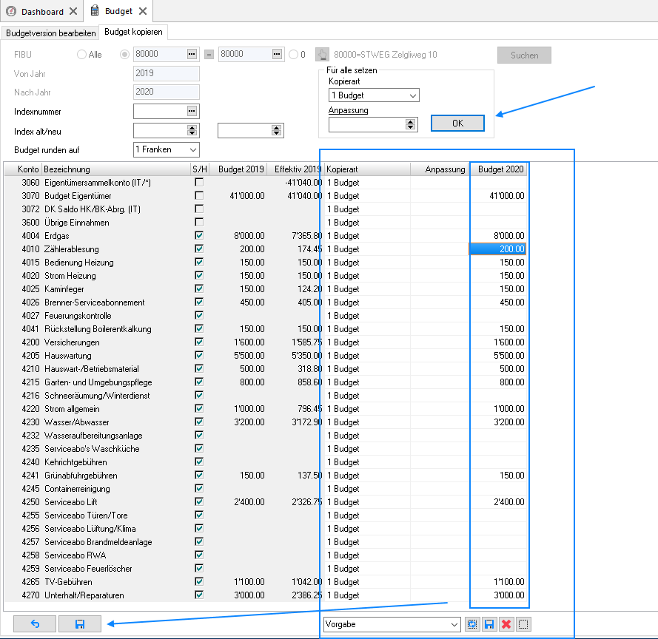
Task: Switch to the Budgetversion bearbeiten tab
Action: pos(51,33)
